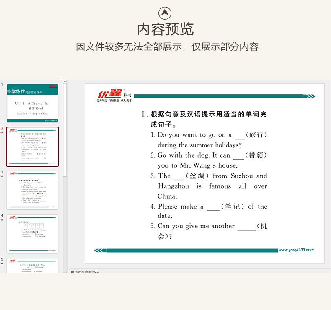Click the heading 内容预览
331x310 pixels.
coord(165,29)
